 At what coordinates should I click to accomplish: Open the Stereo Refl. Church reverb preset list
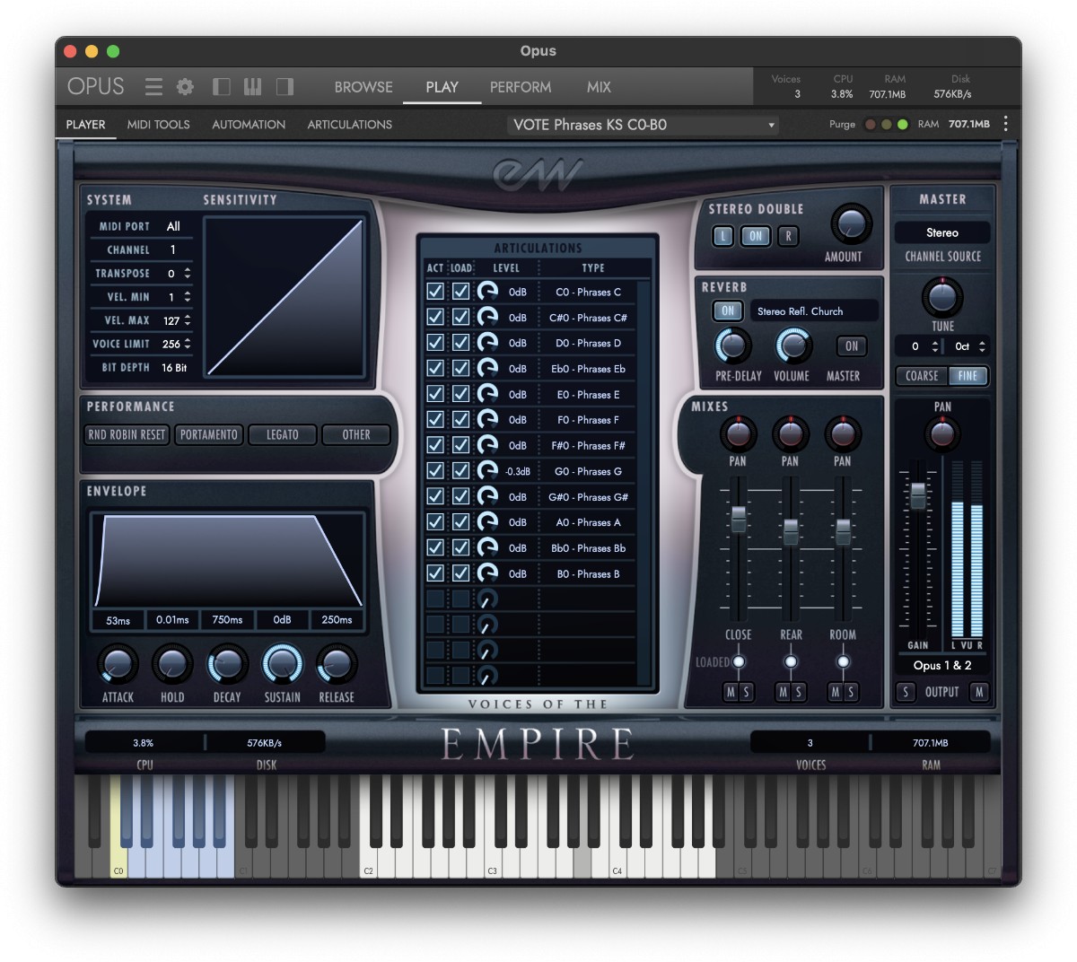coord(814,311)
